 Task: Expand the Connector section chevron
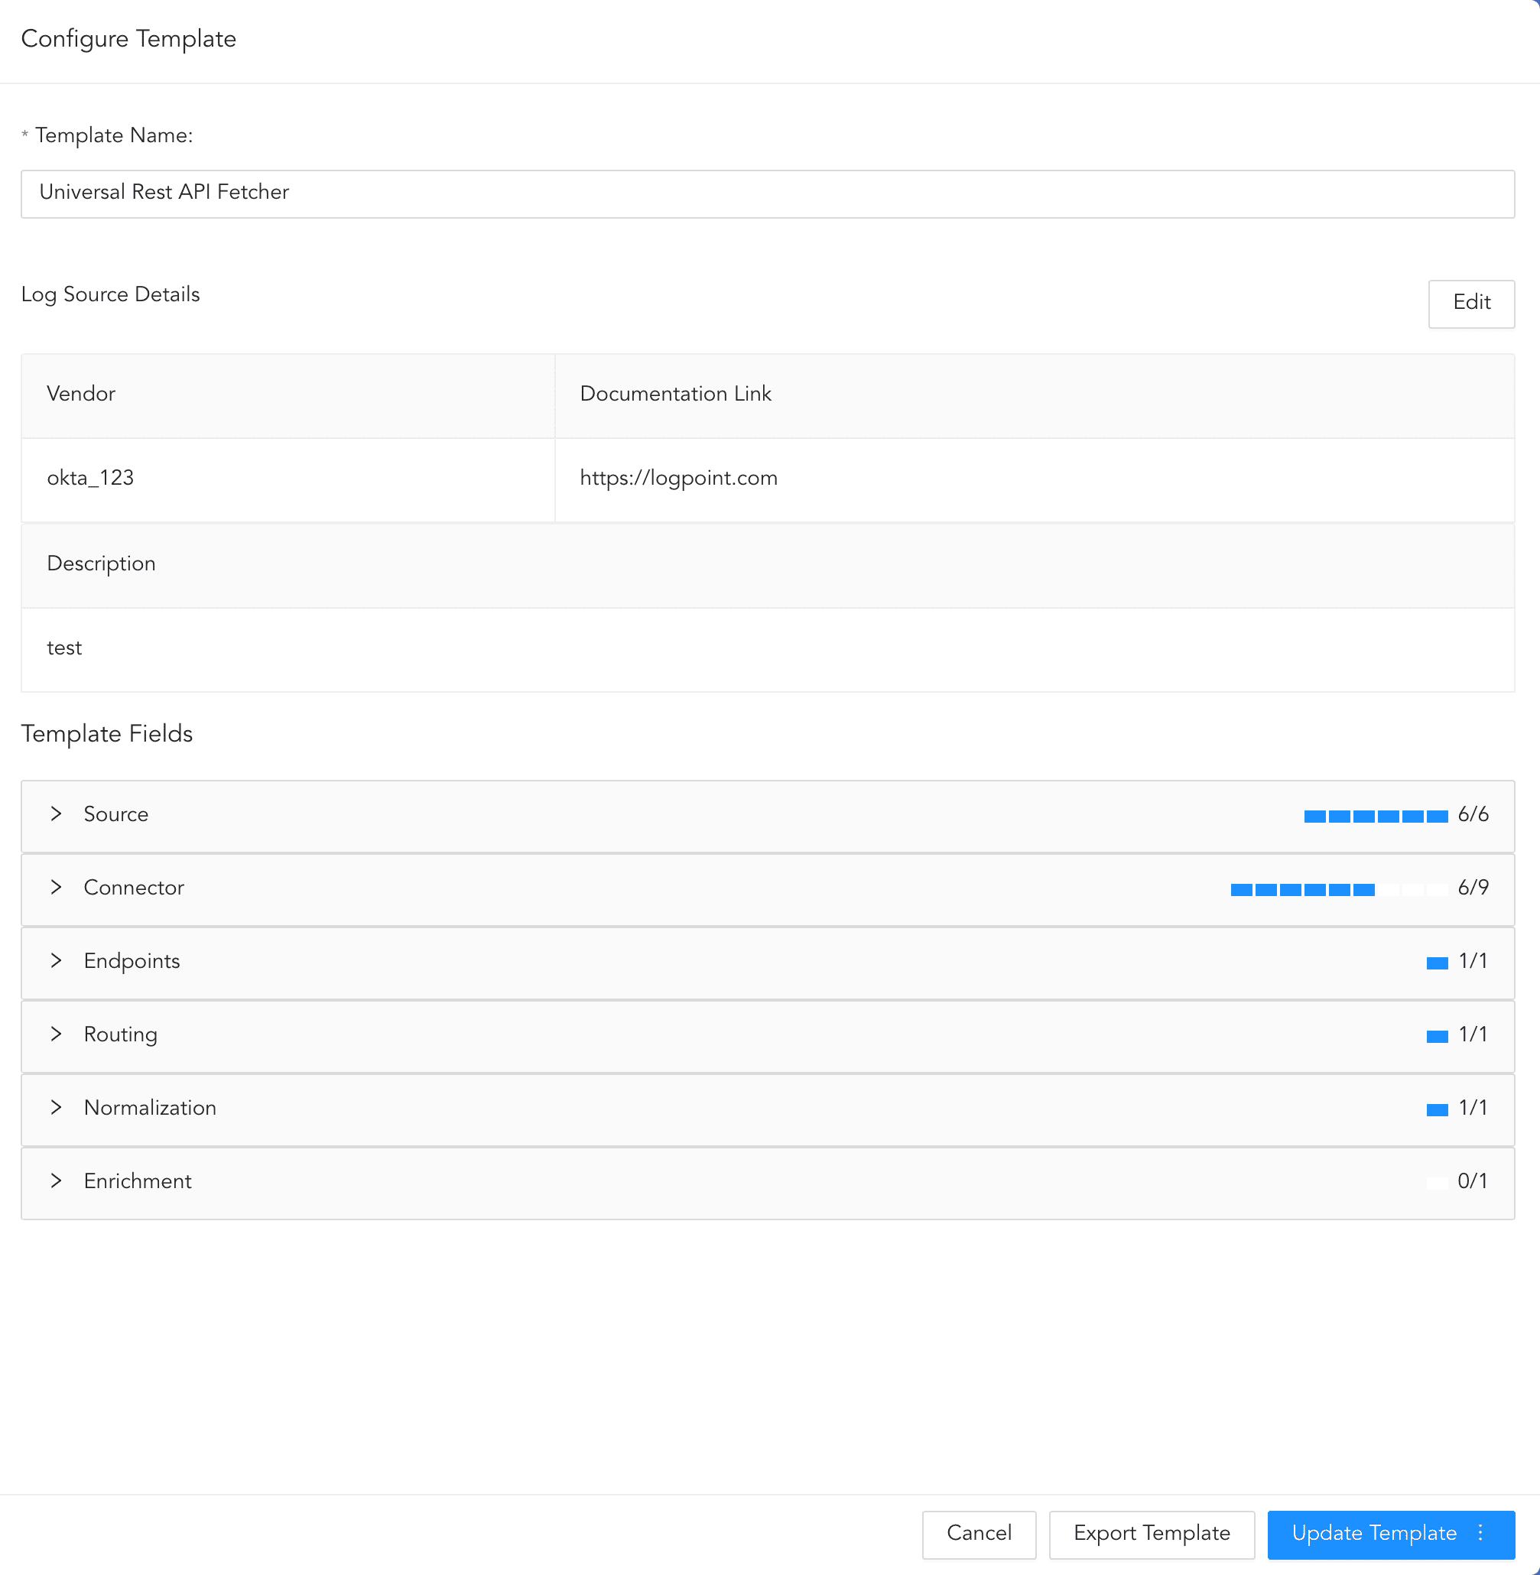(56, 888)
